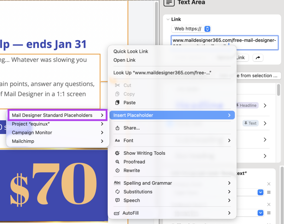
Task: Click the clipboard icon next to Paste
Action: pyautogui.click(x=118, y=102)
